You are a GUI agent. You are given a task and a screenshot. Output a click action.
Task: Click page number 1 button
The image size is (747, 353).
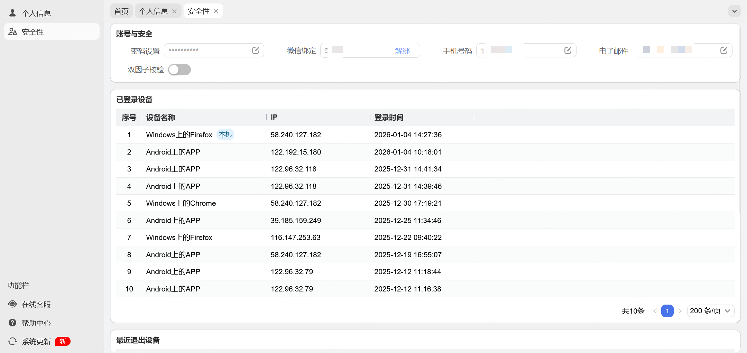tap(667, 311)
